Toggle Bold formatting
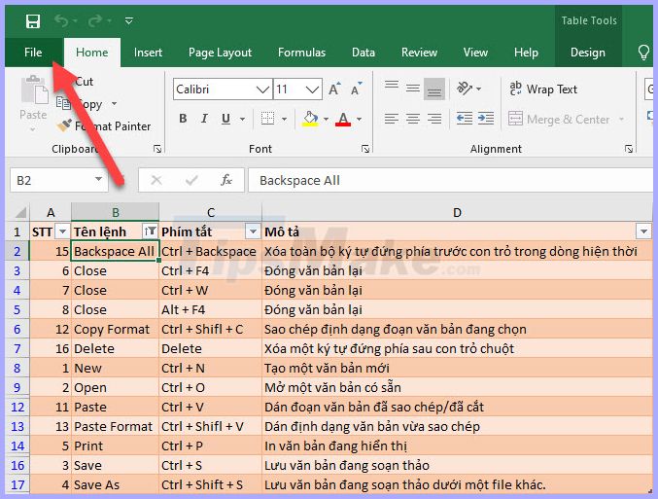Image resolution: width=658 pixels, height=499 pixels. (183, 119)
